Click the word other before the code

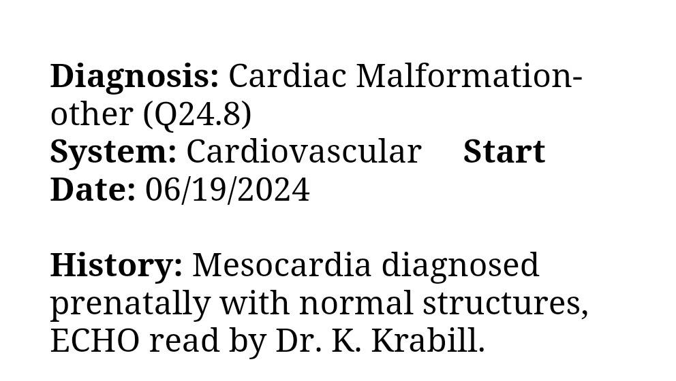[x=91, y=114]
